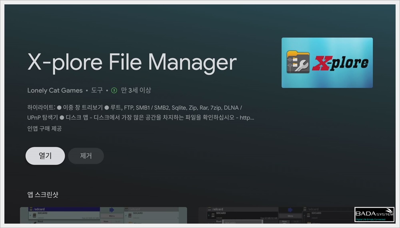
Task: Select the X-plore app banner image
Action: click(327, 63)
